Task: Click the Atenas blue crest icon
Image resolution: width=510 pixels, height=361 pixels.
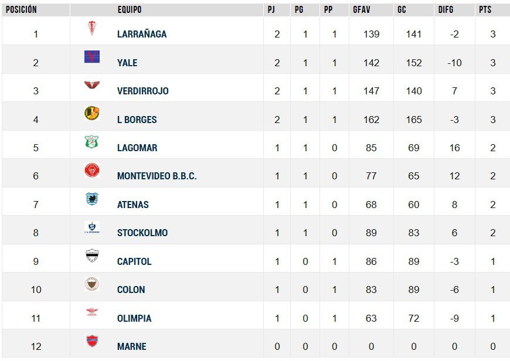Action: 92,199
